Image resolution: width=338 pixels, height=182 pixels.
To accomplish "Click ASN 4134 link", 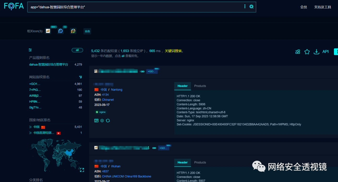I will click(105, 95).
